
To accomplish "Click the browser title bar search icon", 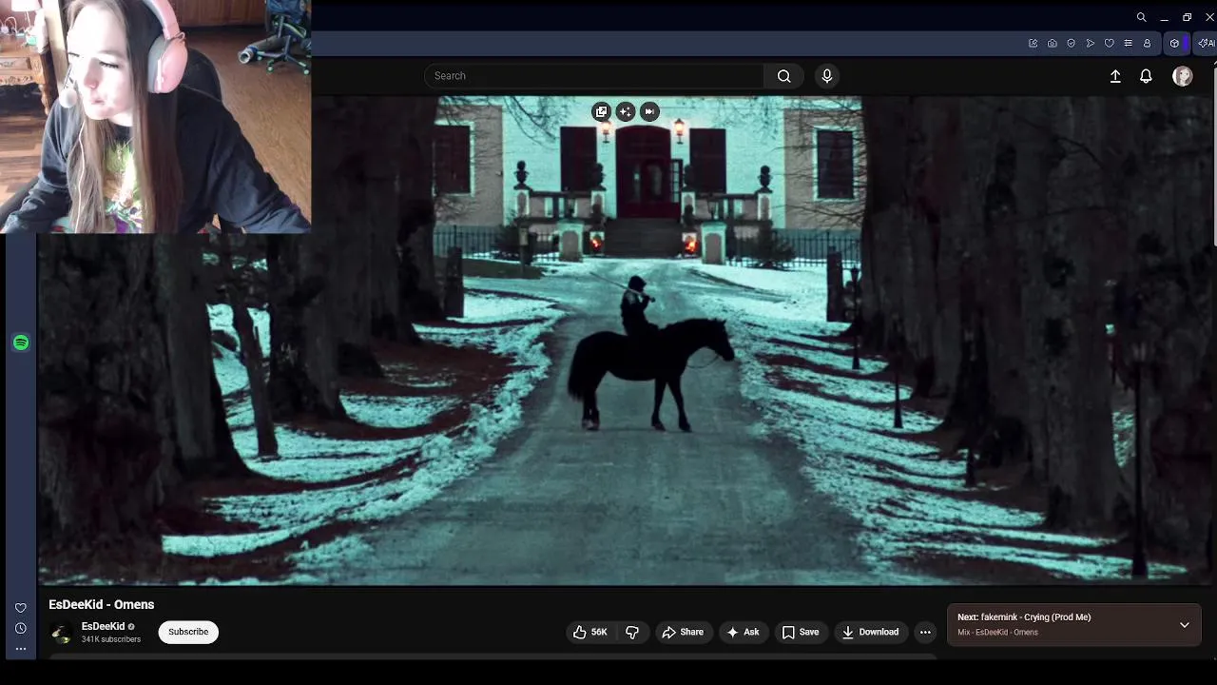I will 1142,17.
